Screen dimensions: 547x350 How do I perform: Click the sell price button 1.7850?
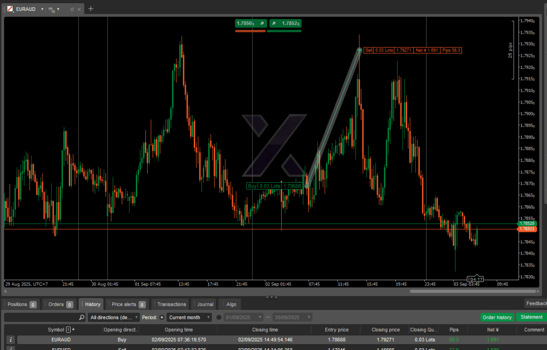pyautogui.click(x=250, y=23)
